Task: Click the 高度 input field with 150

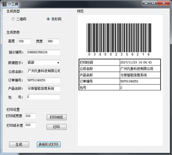Action: point(25,42)
